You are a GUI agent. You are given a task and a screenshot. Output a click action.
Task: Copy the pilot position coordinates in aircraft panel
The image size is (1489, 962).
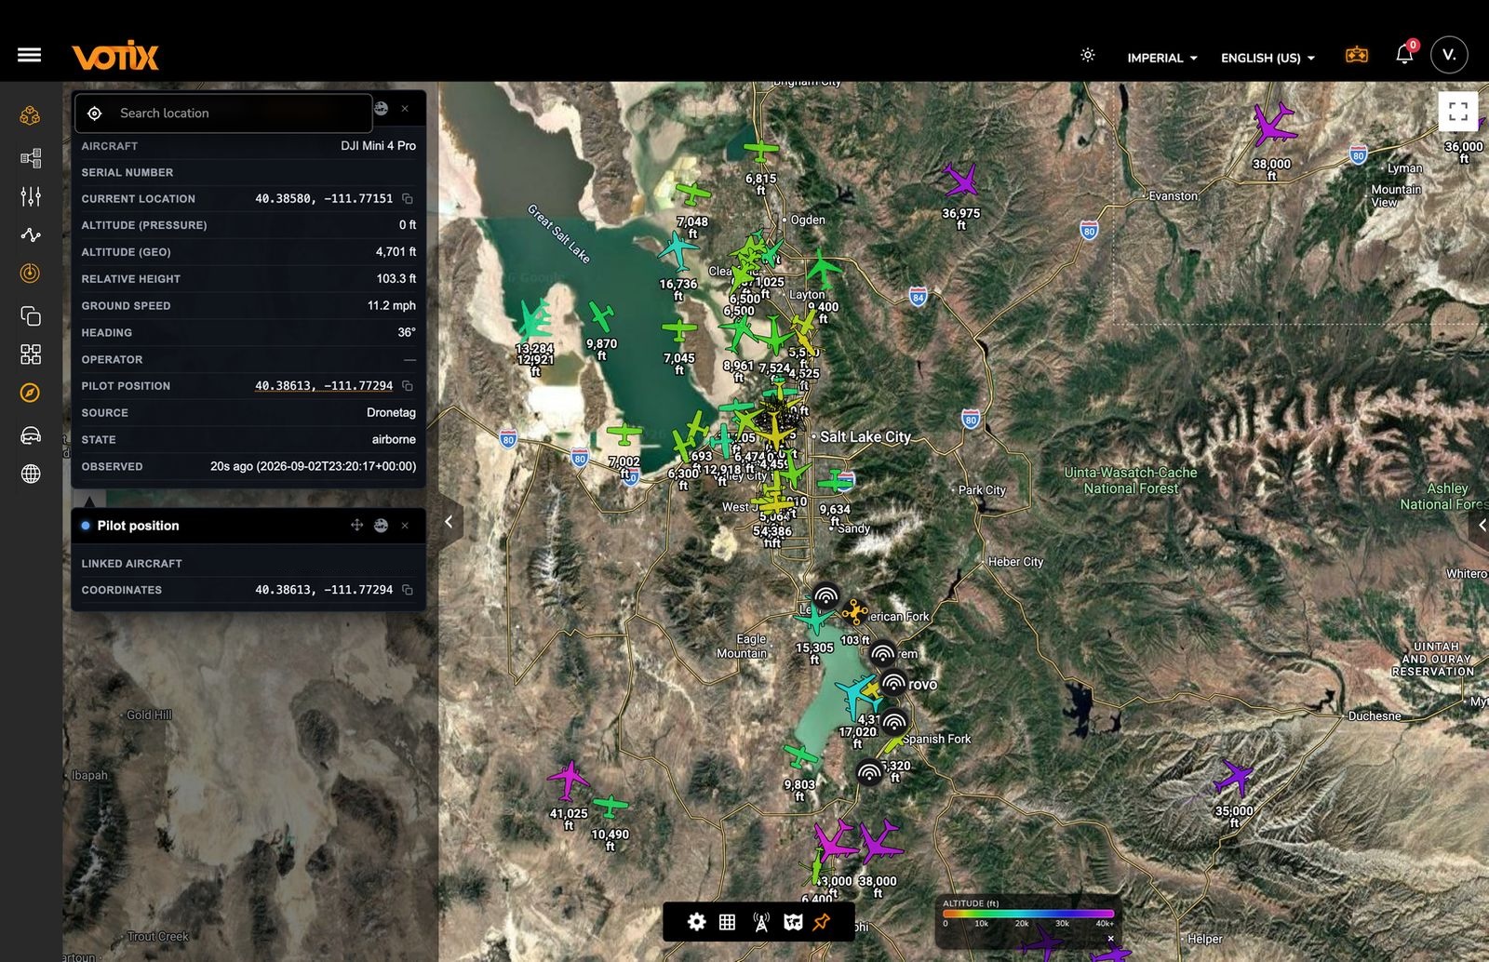pyautogui.click(x=408, y=386)
